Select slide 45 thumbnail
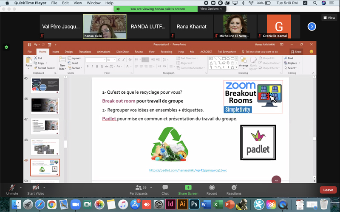Image resolution: width=340 pixels, height=212 pixels. (45, 86)
